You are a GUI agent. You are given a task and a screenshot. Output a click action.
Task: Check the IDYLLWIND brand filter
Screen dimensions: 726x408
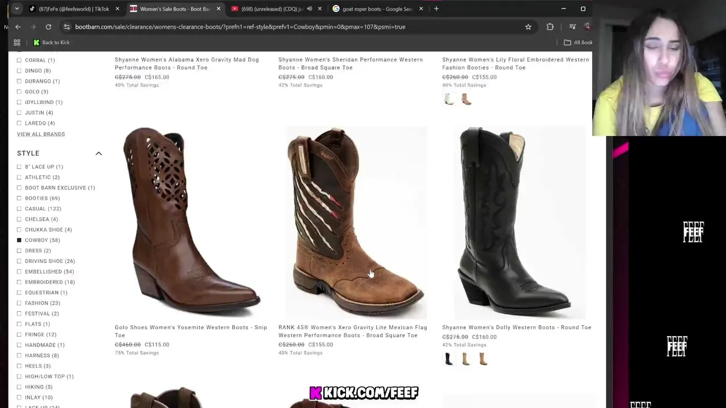[19, 102]
